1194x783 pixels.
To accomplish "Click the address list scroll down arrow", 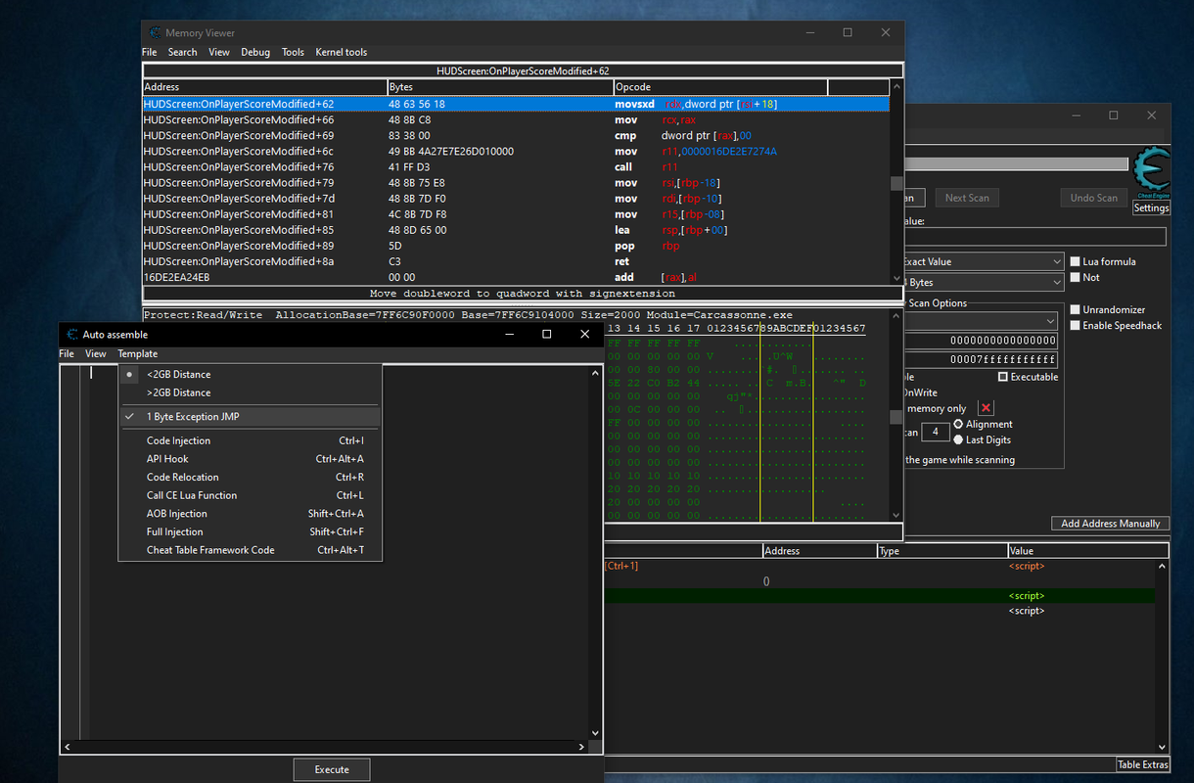I will [x=1162, y=749].
